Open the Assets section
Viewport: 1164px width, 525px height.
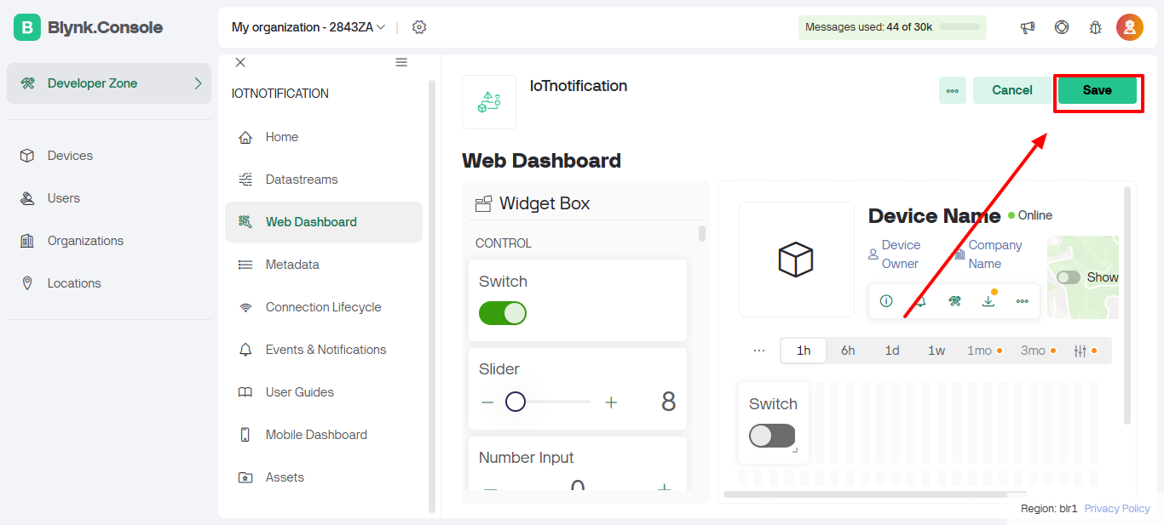pos(324,477)
